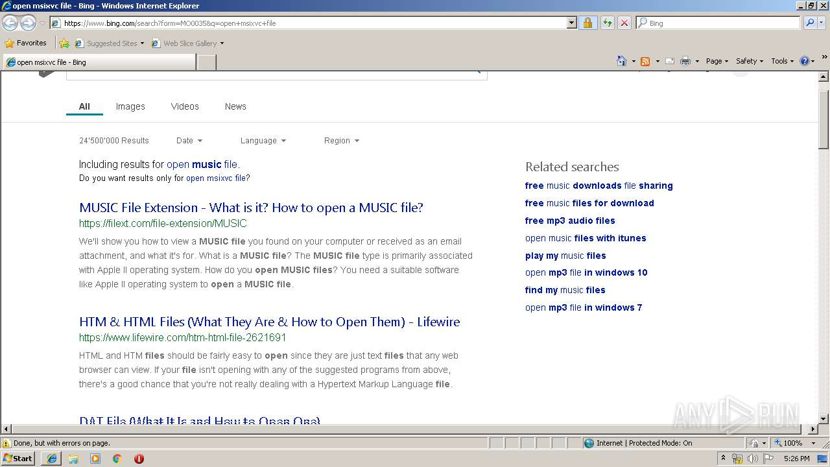Show hidden tray icons arrow

pyautogui.click(x=723, y=459)
